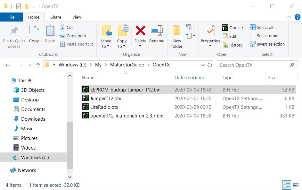Click the Pin to Quick access icon
Image resolution: width=302 pixels, height=190 pixels.
click(x=14, y=31)
